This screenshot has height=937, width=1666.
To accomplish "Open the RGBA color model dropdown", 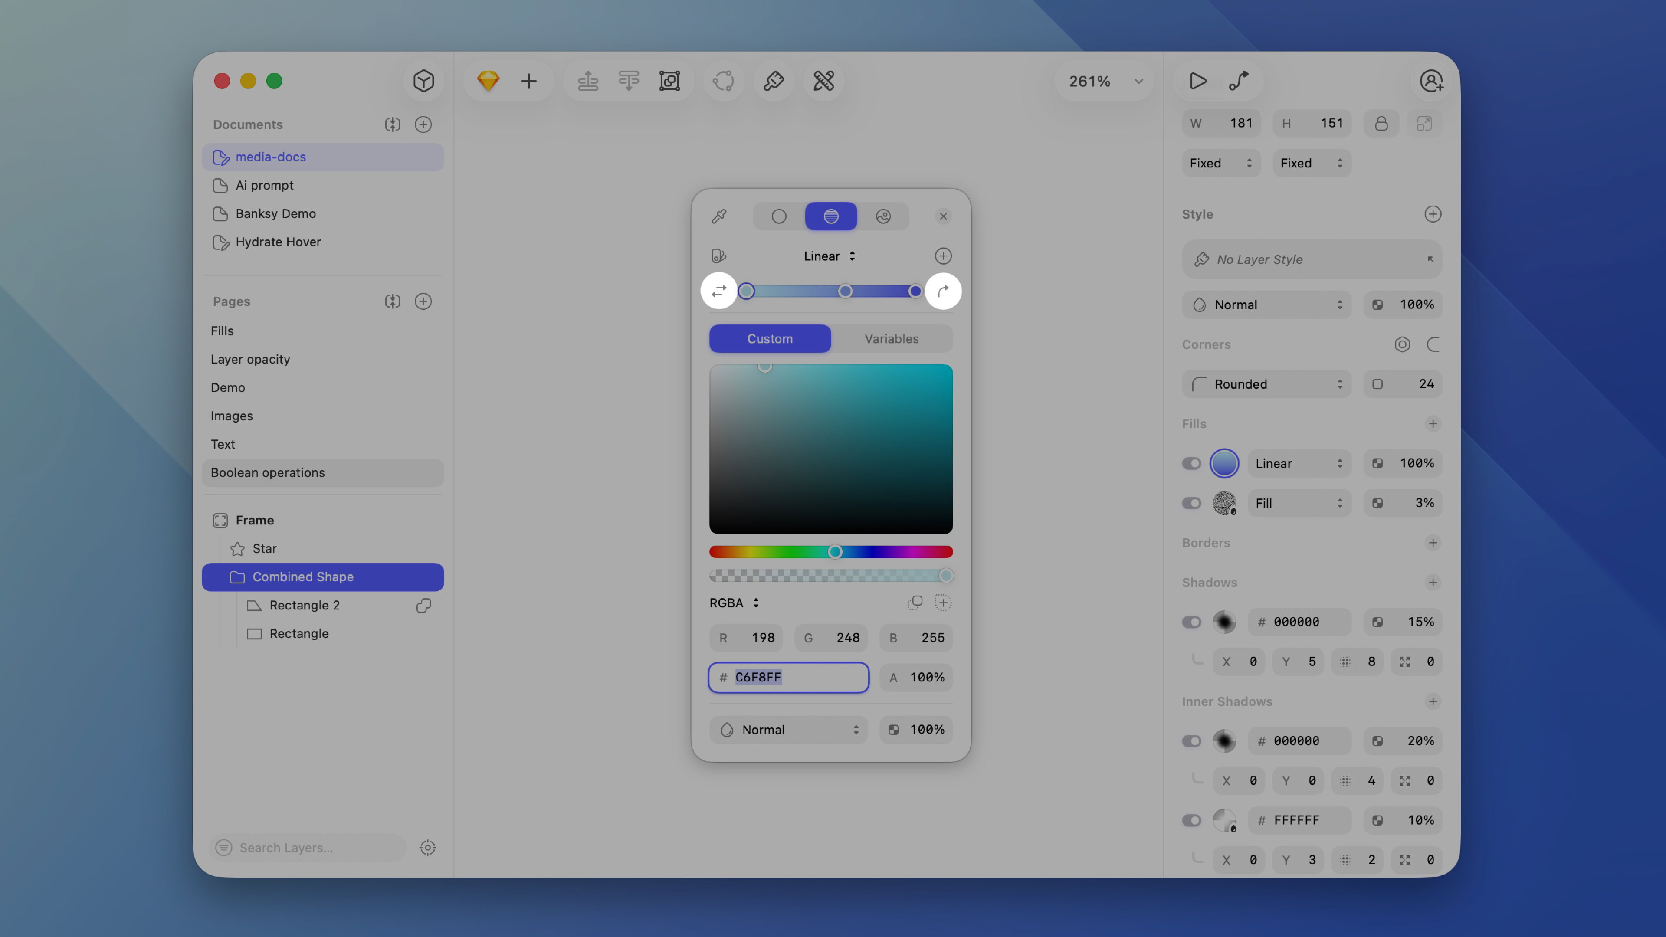I will click(733, 602).
